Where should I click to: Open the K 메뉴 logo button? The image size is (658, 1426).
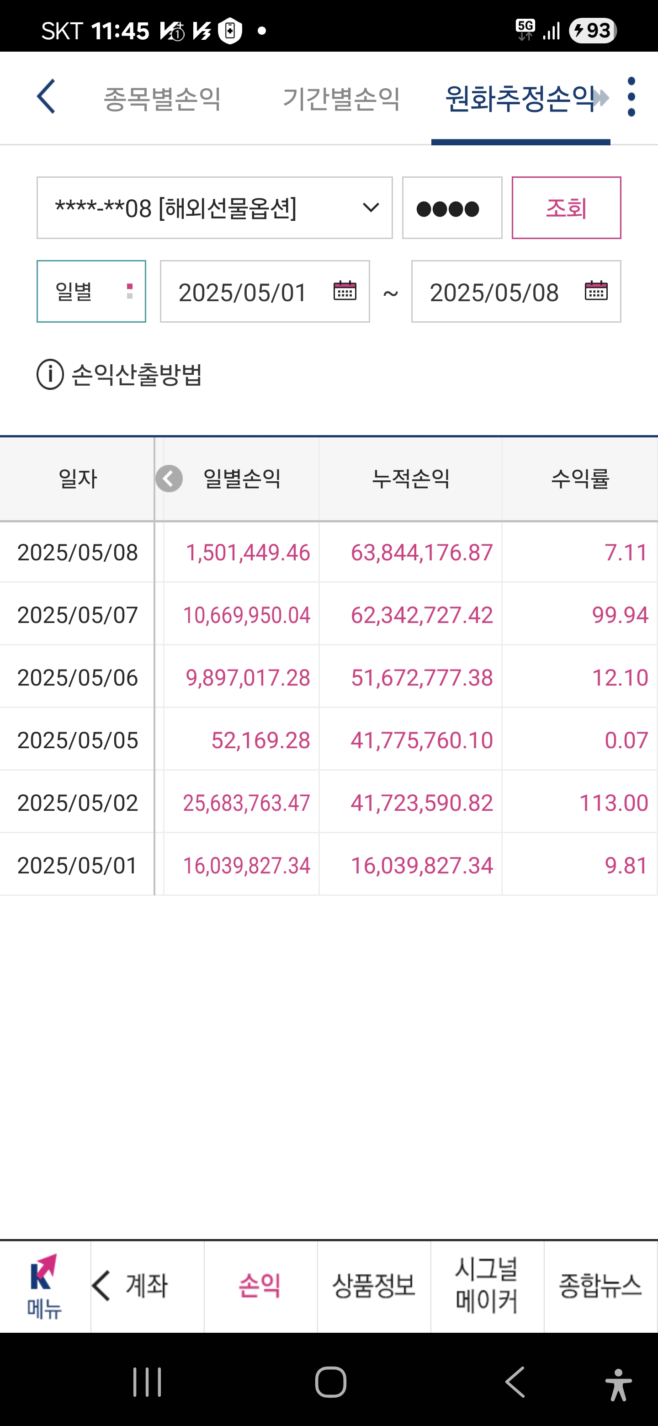click(x=45, y=1286)
